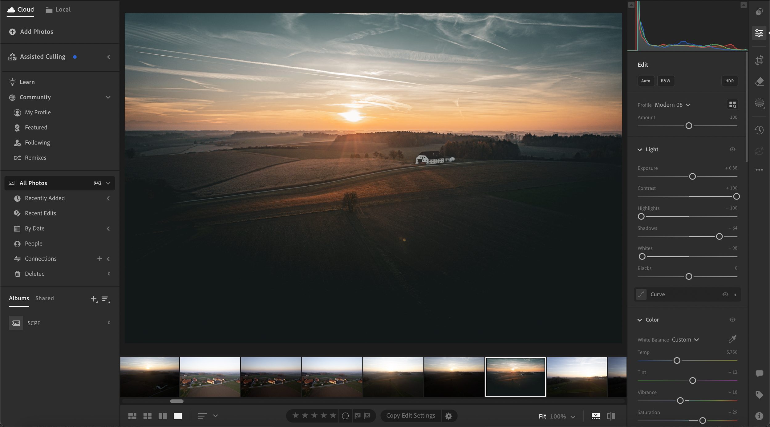Click the Exposure slider handle
Viewport: 770px width, 427px height.
(x=692, y=176)
